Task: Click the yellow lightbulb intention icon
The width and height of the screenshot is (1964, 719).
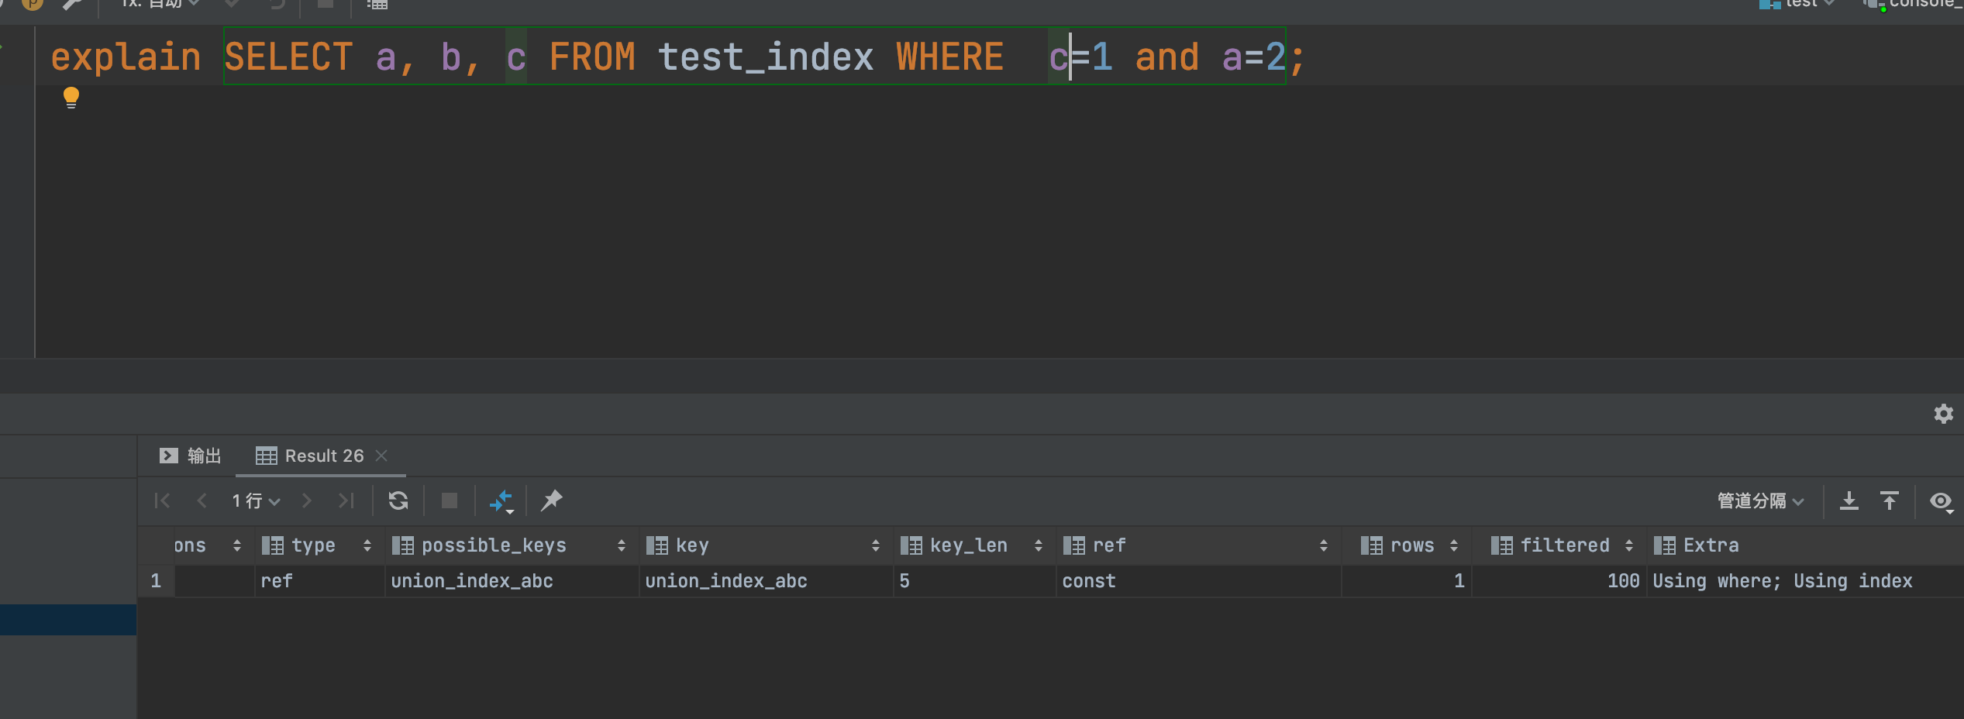Action: coord(71,98)
